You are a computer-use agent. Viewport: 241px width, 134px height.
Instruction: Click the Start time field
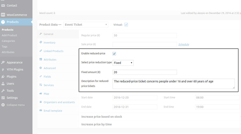tap(217, 98)
